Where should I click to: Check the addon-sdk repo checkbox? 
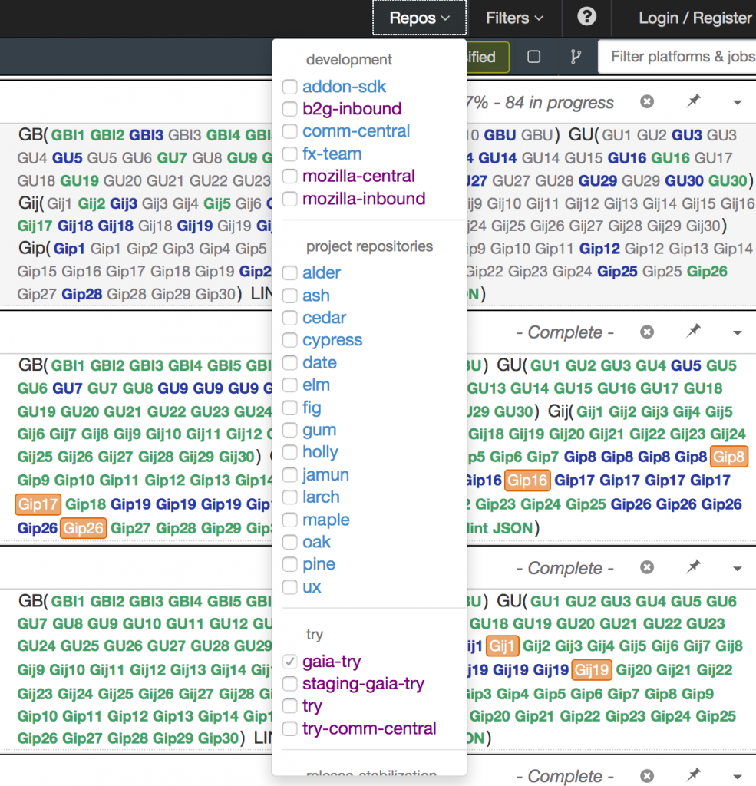click(290, 87)
